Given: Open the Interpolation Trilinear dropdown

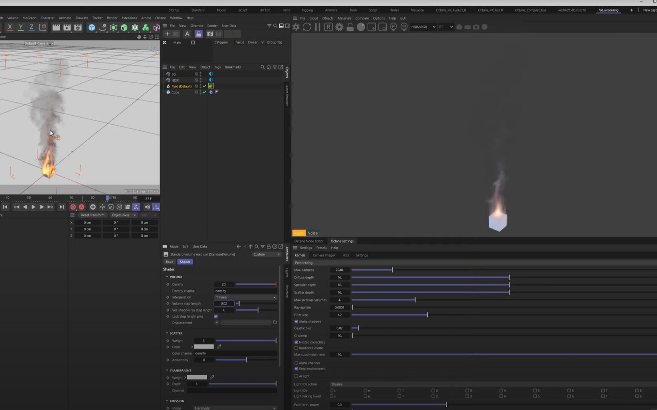Looking at the screenshot, I should click(x=245, y=297).
